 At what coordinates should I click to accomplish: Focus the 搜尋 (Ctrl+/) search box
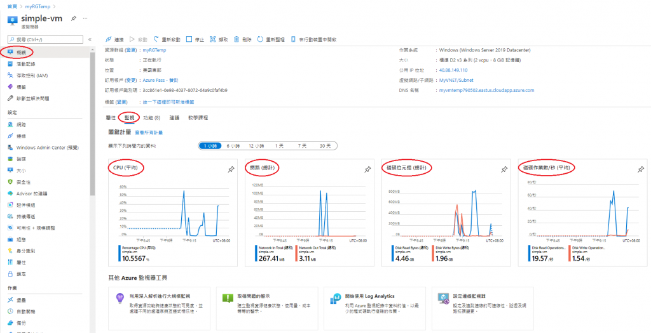tap(45, 40)
